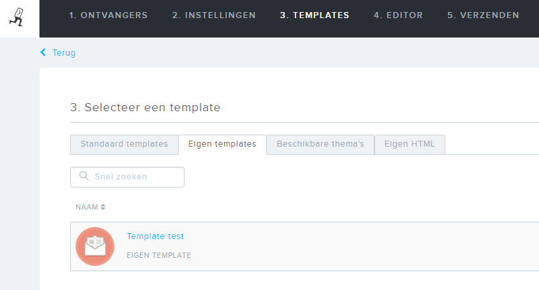
Task: Switch to Eigen HTML tab
Action: click(409, 144)
